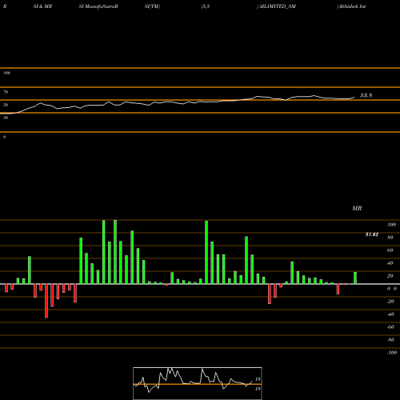Image resolution: width=400 pixels, height=400 pixels.
Task: Click the '40' axis label of MR chart
Action: [390, 263]
